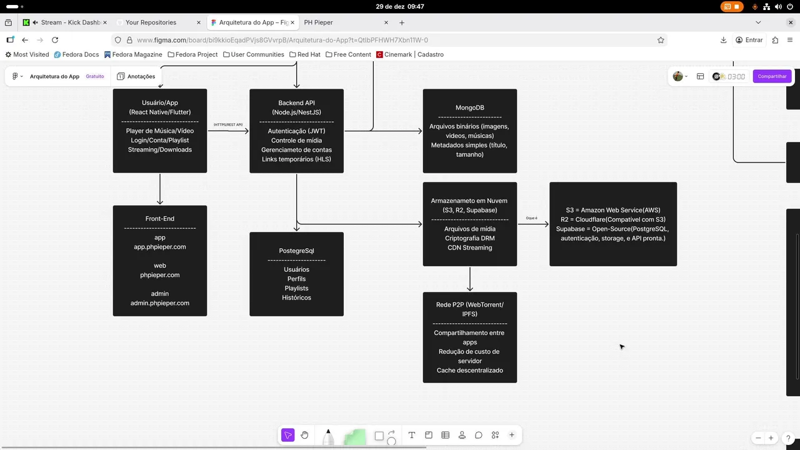The height and width of the screenshot is (450, 800).
Task: Select the Usuário/App diagram box
Action: (160, 131)
